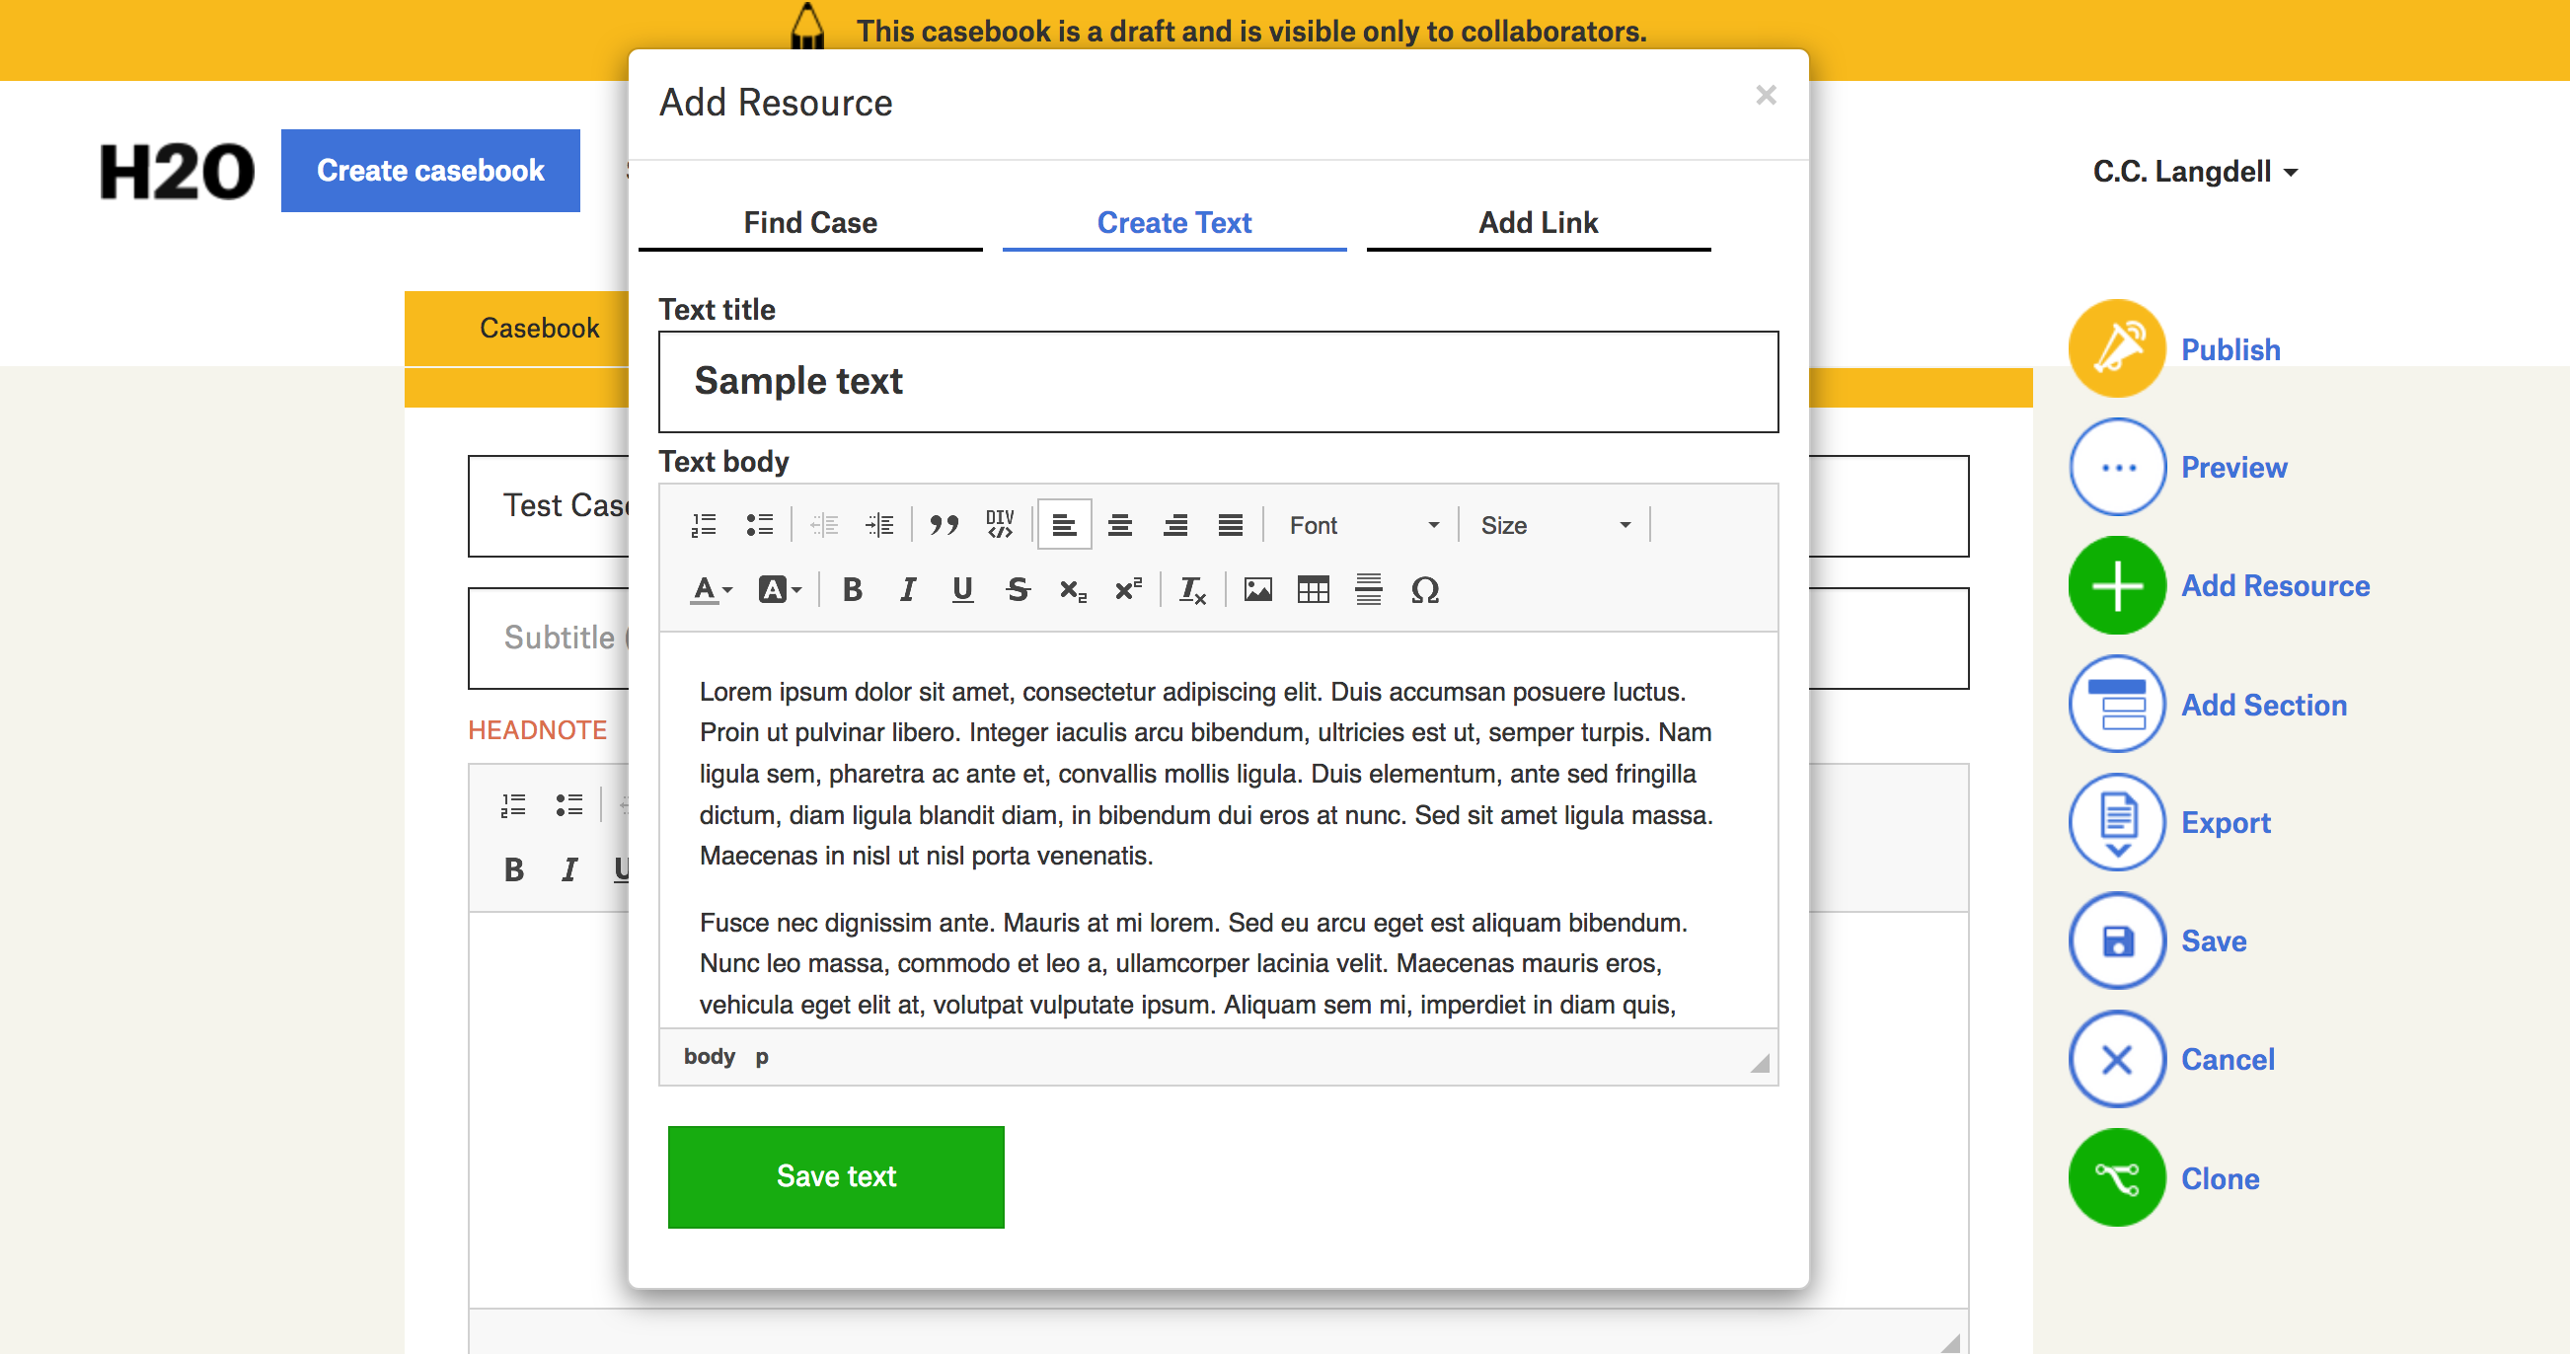This screenshot has width=2570, height=1354.
Task: Toggle underline in Text body toolbar
Action: point(962,590)
